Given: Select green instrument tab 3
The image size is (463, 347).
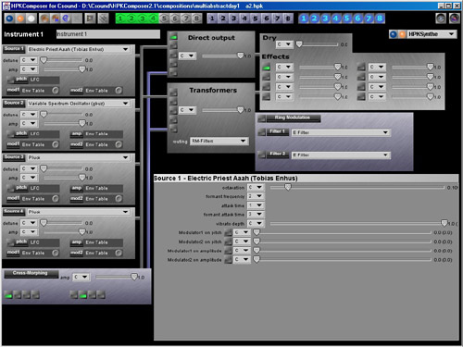Looking at the screenshot, I should 143,19.
